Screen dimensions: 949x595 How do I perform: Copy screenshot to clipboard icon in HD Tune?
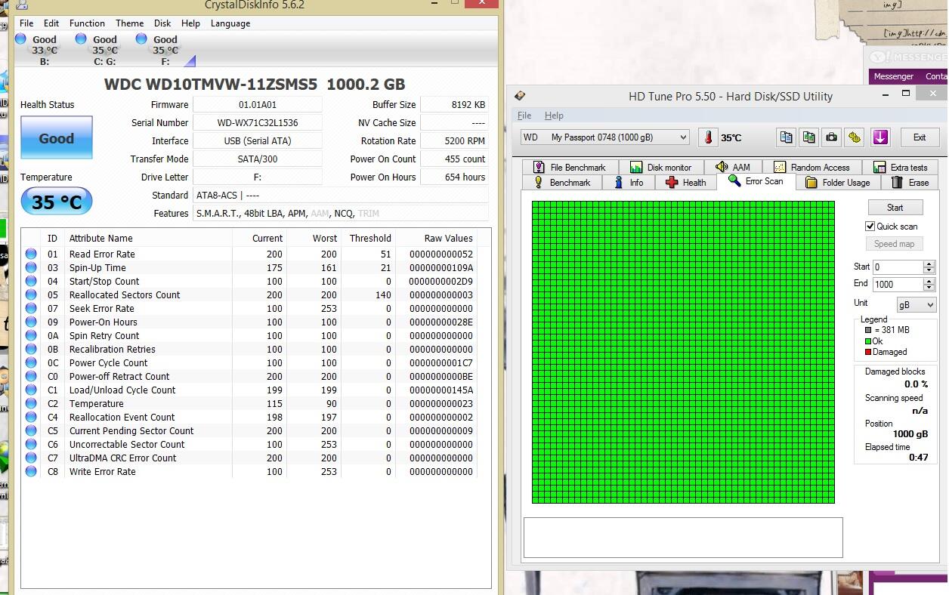(809, 137)
